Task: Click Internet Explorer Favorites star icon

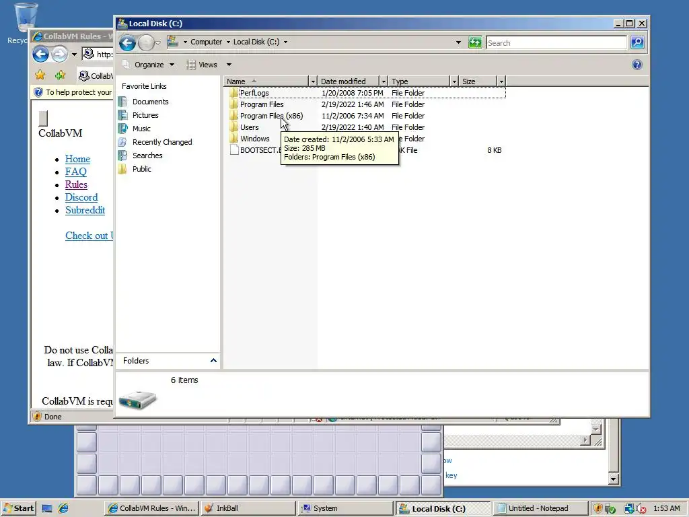Action: 40,75
